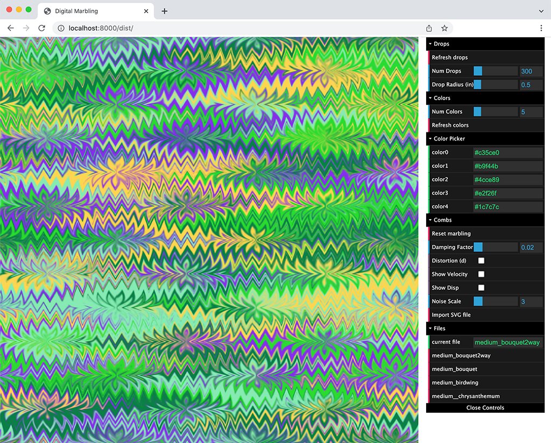
Task: Click the Num Drops value 300
Action: coord(531,71)
